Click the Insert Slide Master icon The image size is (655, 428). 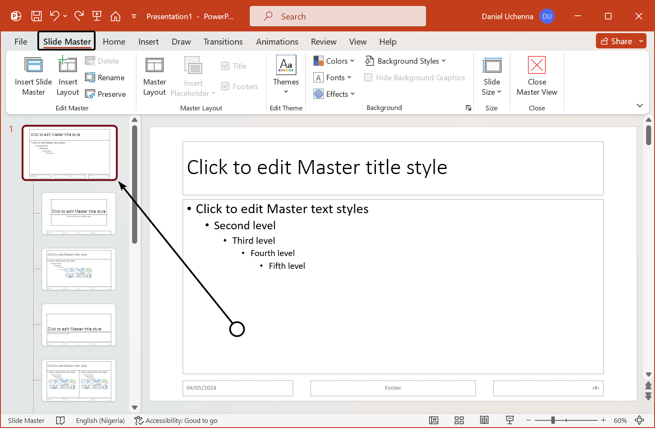point(34,65)
